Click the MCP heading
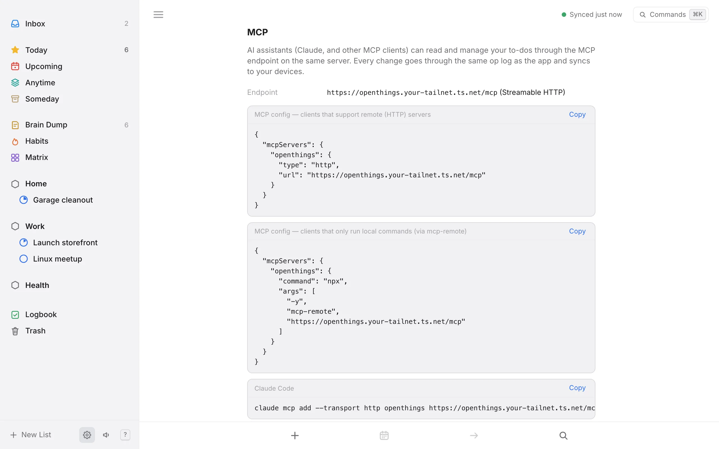 (x=257, y=32)
